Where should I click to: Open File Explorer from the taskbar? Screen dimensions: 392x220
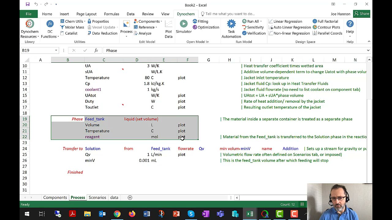coord(88,214)
